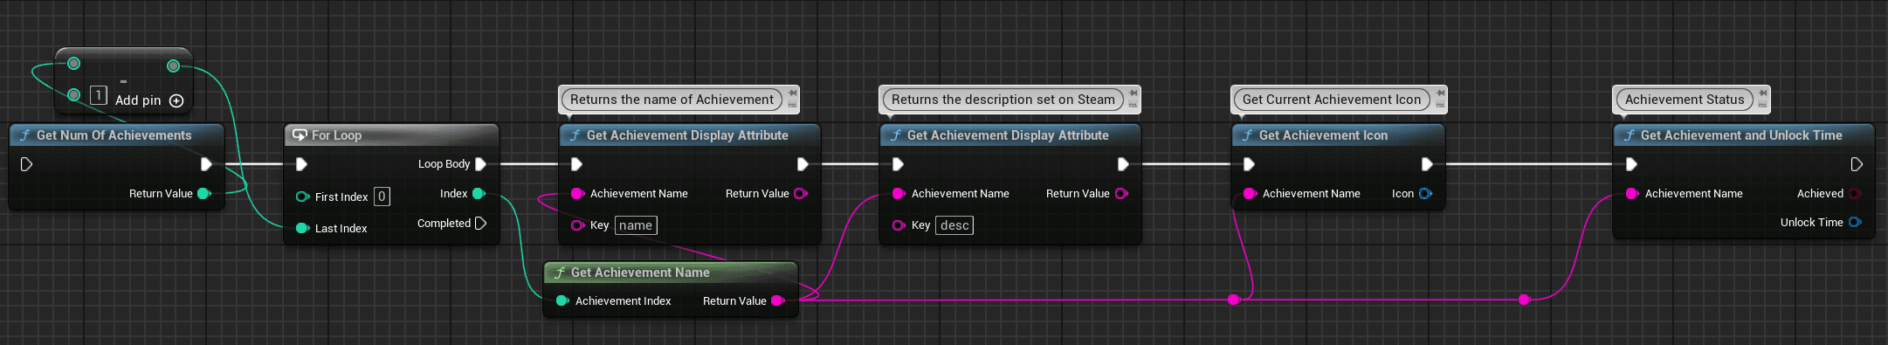1888x345 pixels.
Task: Select the For Loop node title
Action: click(336, 135)
